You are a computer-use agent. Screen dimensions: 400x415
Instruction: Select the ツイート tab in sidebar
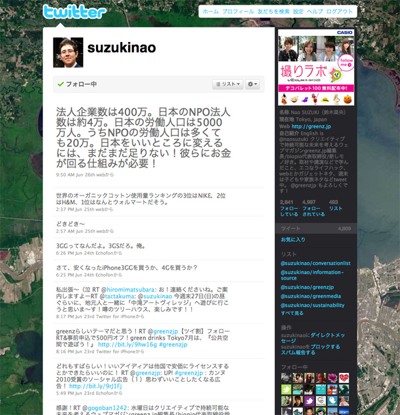[x=316, y=228]
